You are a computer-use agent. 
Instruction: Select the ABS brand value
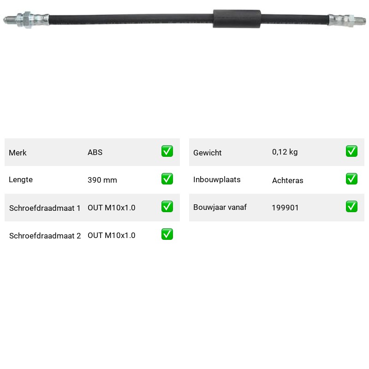coord(95,152)
